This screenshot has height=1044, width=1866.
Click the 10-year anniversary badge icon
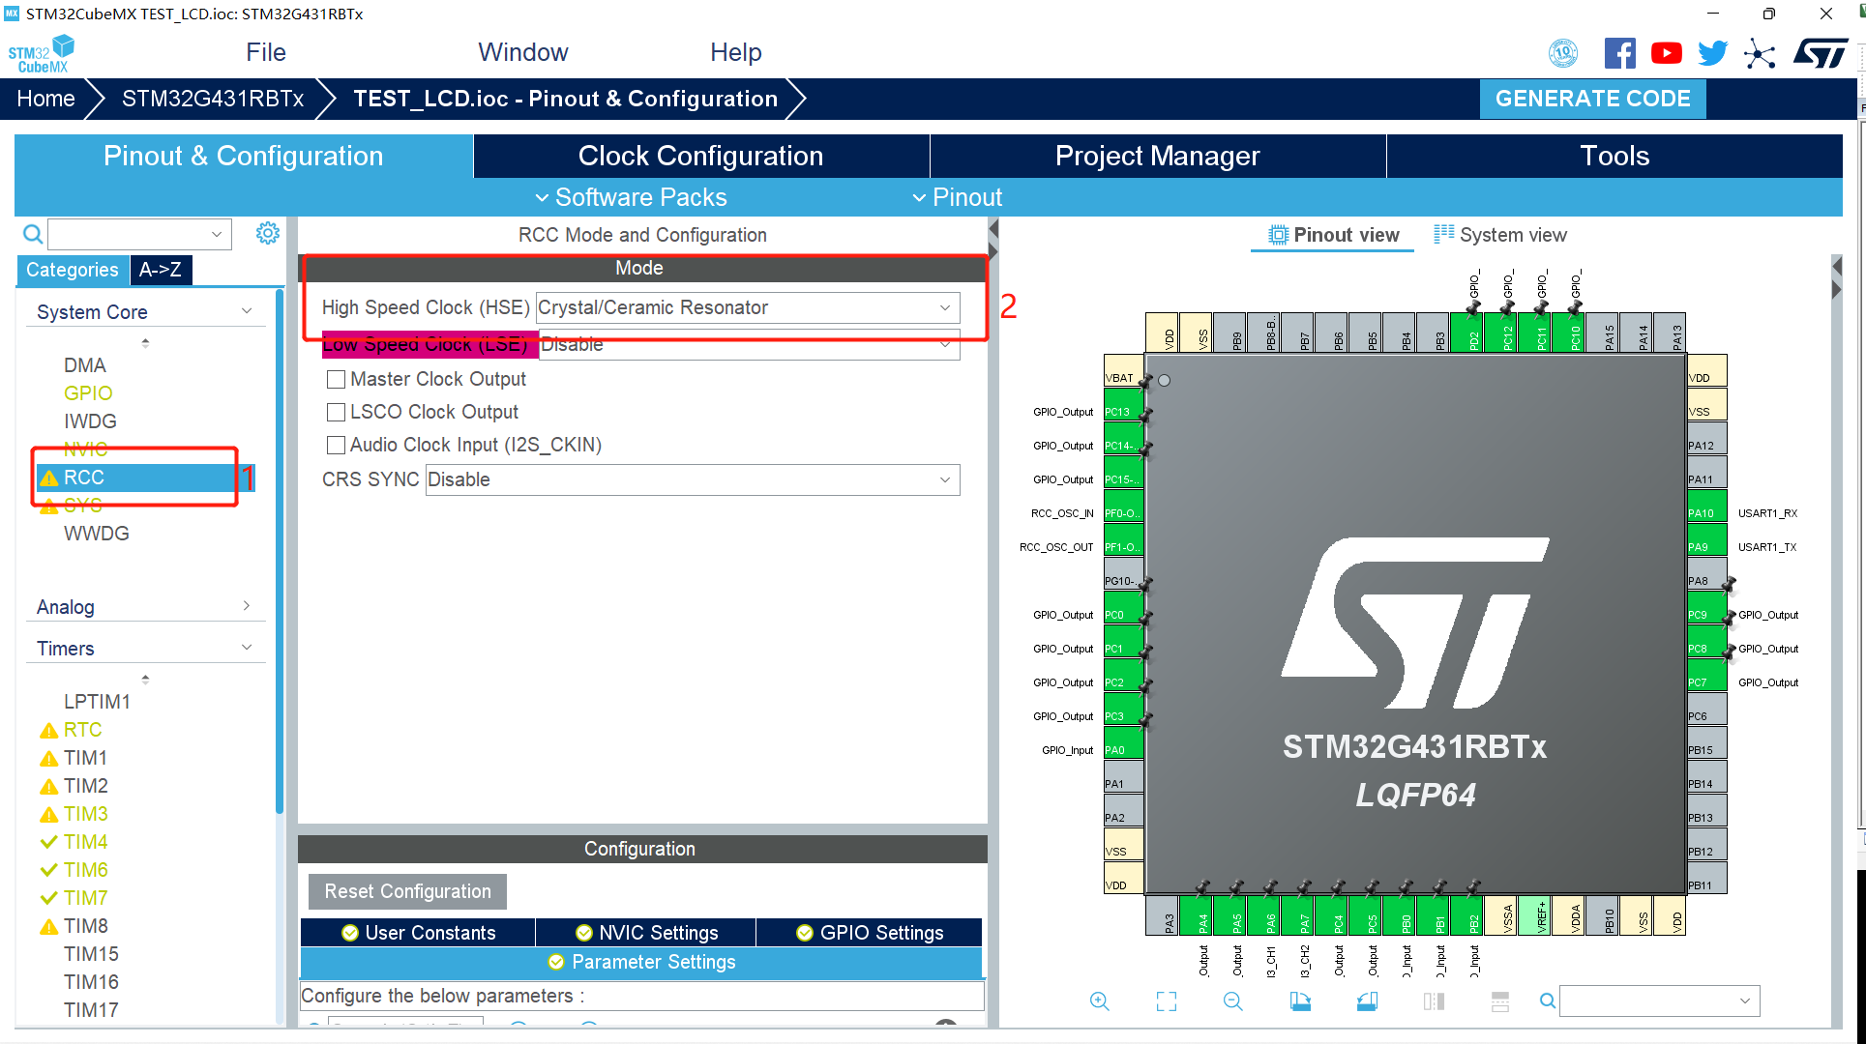coord(1563,53)
